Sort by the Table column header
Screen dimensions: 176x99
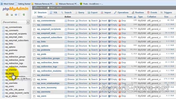pyautogui.click(x=40, y=17)
